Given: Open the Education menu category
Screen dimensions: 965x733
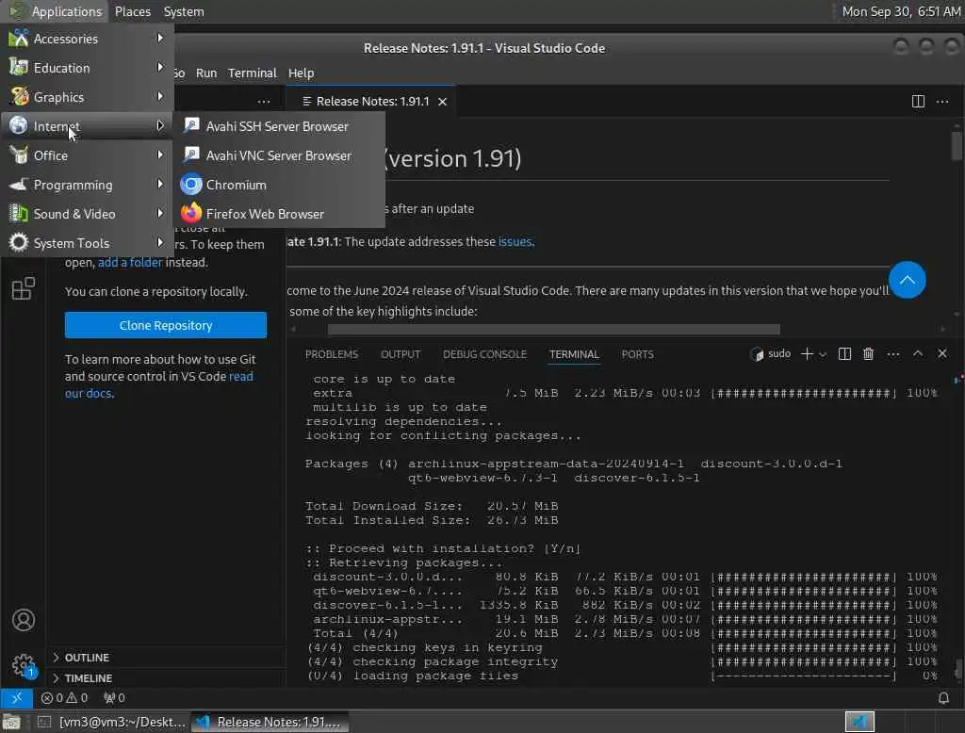Looking at the screenshot, I should click(x=88, y=68).
